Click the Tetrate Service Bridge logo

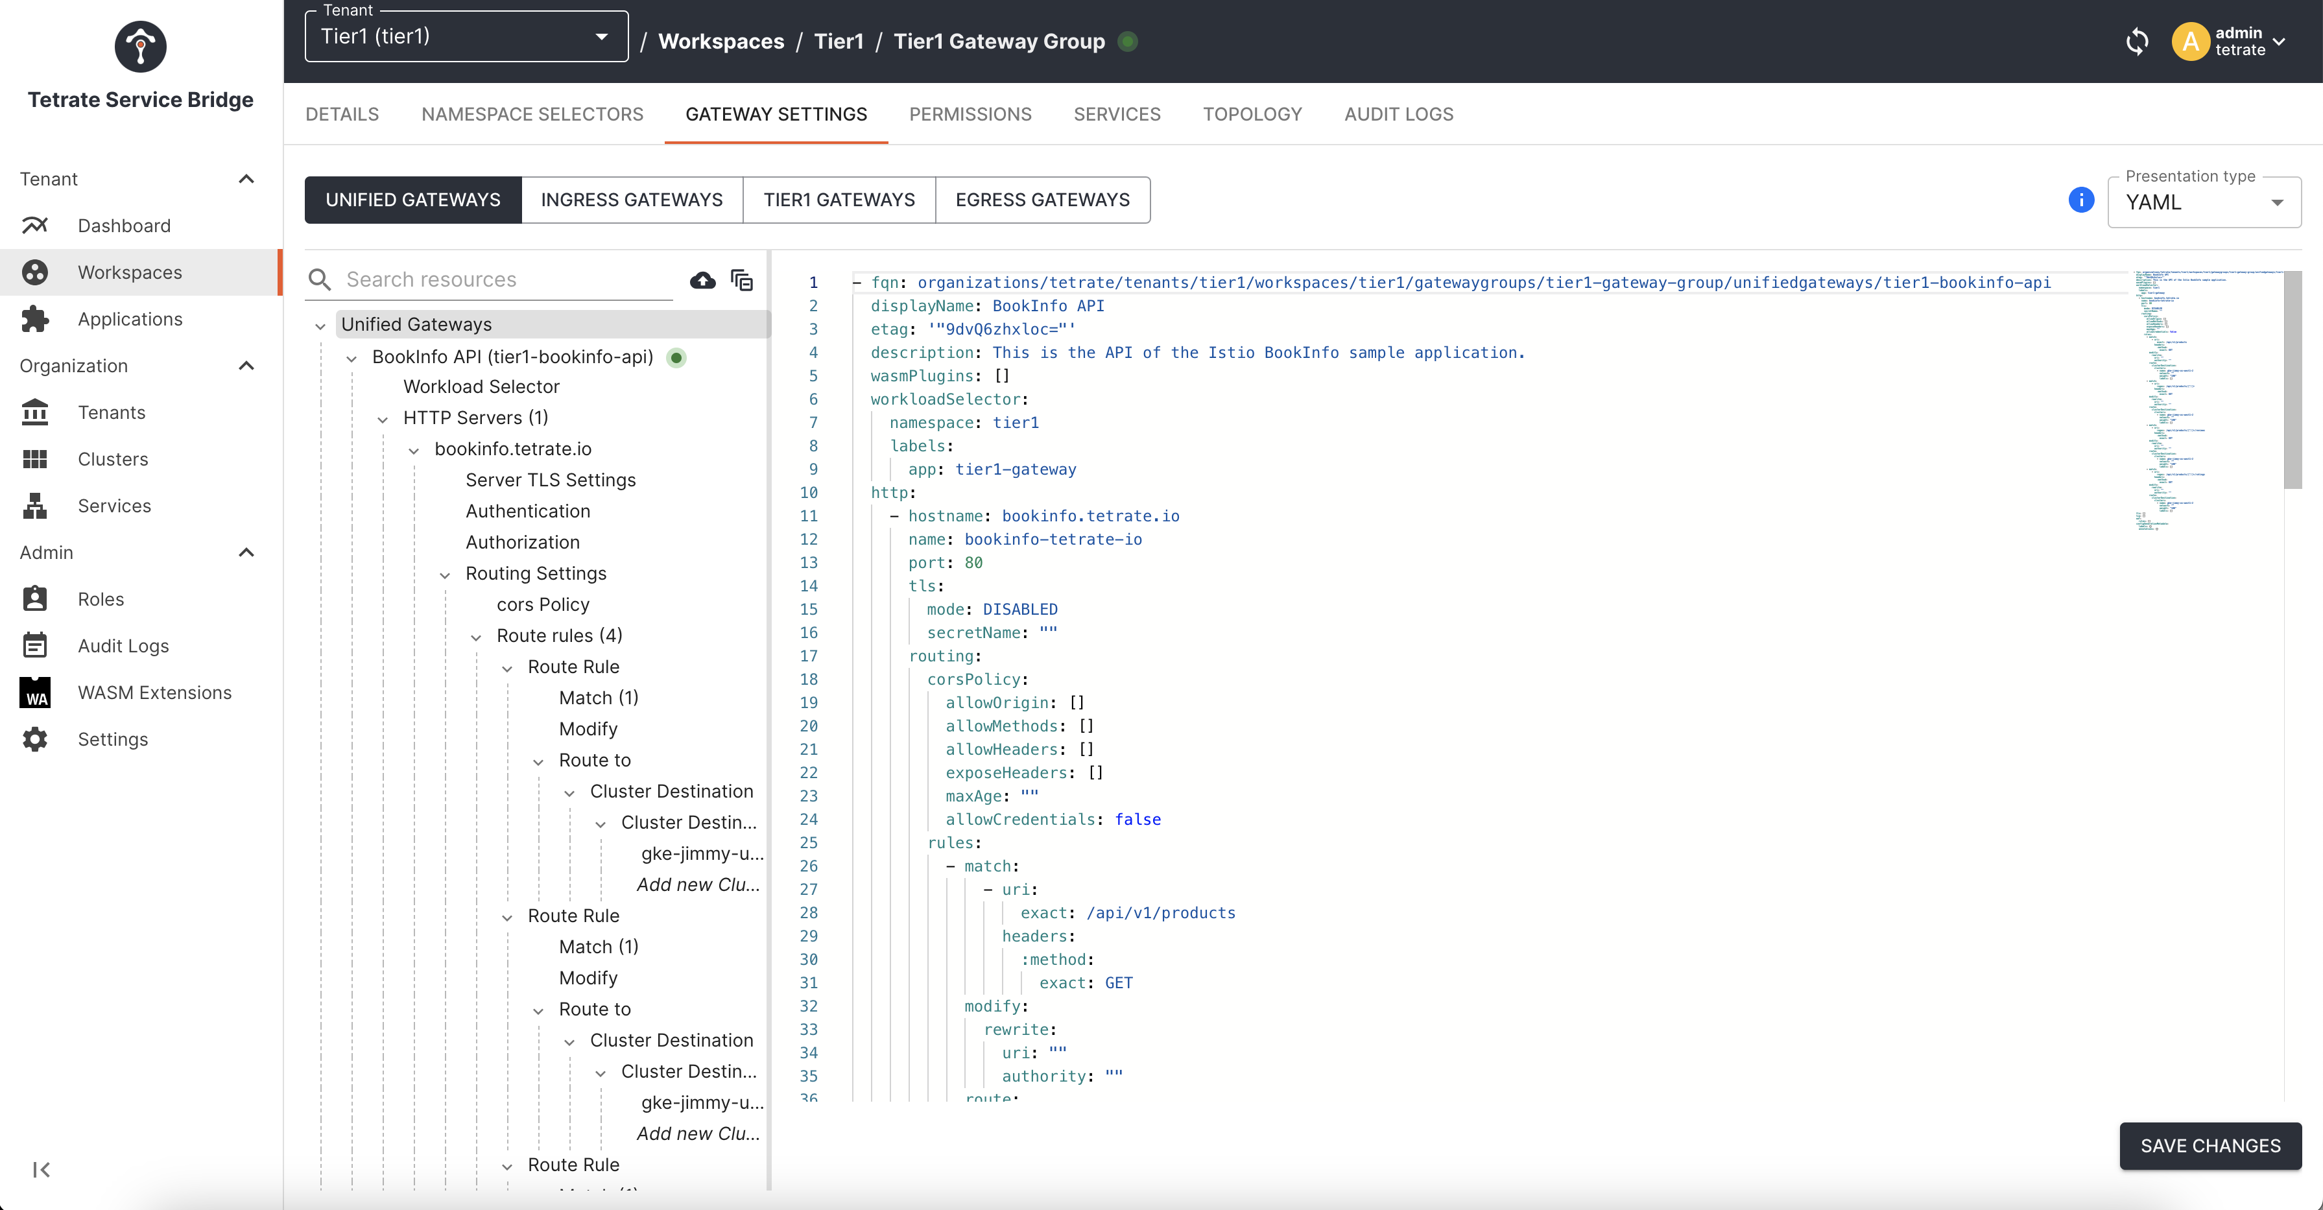[x=141, y=47]
